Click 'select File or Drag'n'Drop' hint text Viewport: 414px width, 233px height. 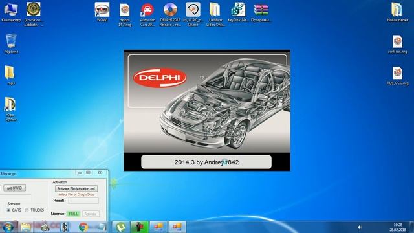76,194
